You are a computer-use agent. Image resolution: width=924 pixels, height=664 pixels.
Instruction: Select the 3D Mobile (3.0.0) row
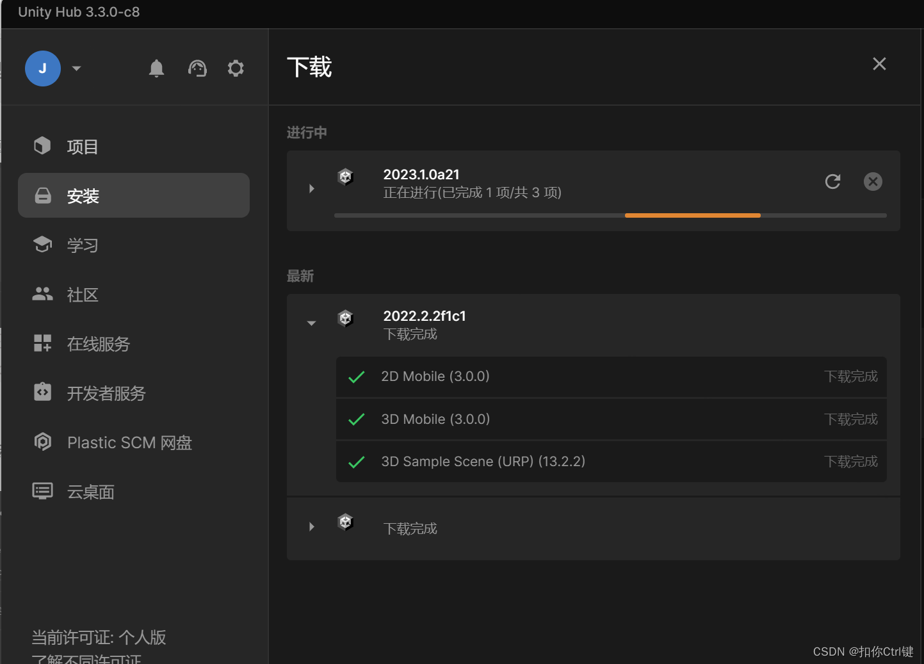coord(612,419)
